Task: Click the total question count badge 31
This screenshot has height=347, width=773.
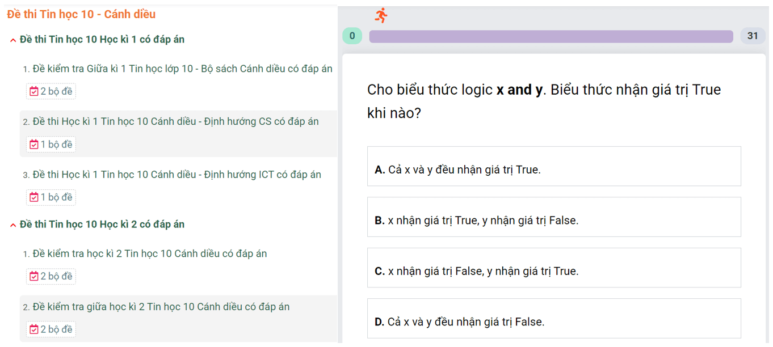Action: pyautogui.click(x=753, y=36)
